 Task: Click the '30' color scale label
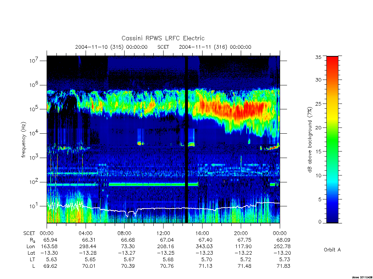[318, 80]
